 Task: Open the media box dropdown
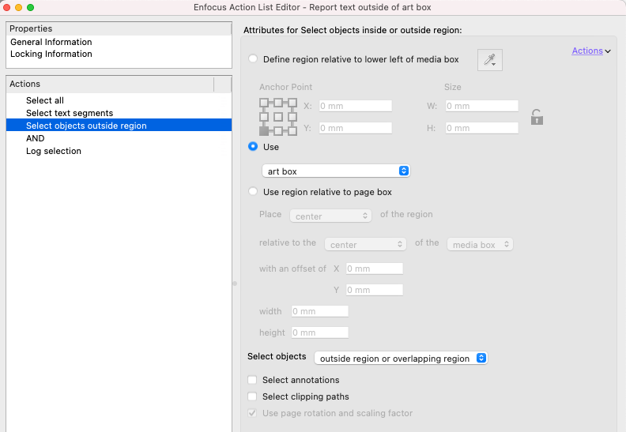tap(480, 245)
